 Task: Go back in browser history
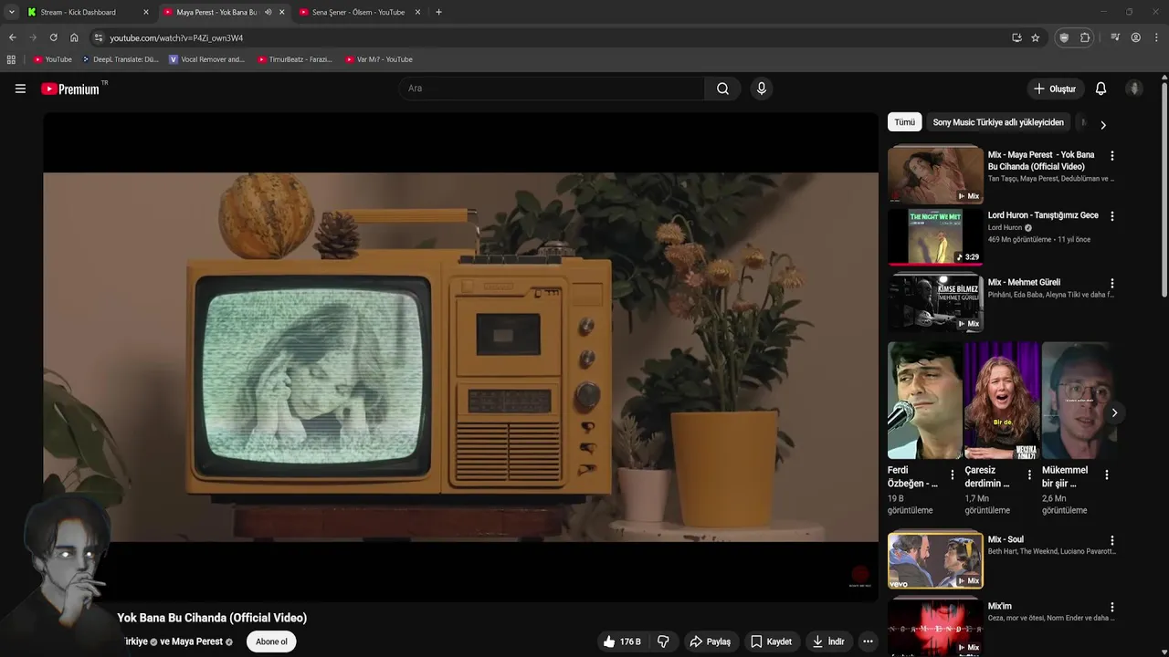tap(12, 37)
